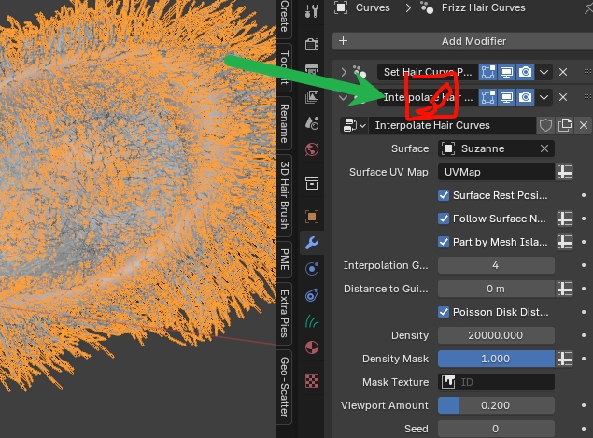Click the fake user shield icon
Screen dimensions: 593x438
pyautogui.click(x=545, y=125)
